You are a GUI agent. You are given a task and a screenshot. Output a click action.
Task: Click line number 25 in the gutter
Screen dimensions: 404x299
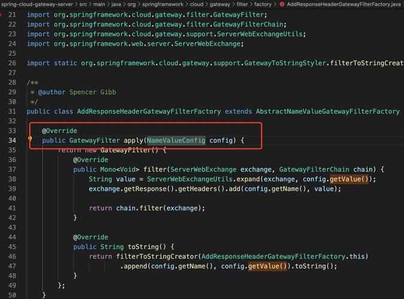click(12, 53)
